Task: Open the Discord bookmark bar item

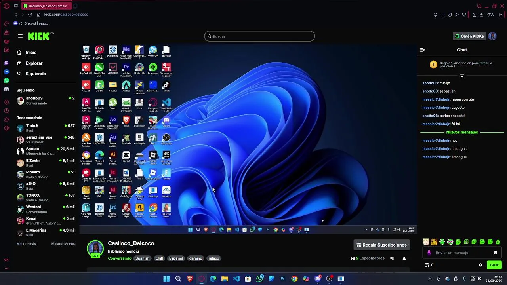Action: point(31,23)
